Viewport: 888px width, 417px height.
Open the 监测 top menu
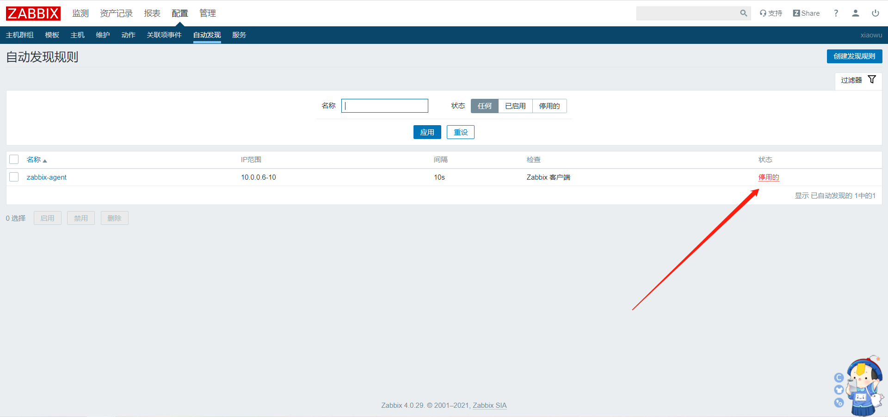80,13
